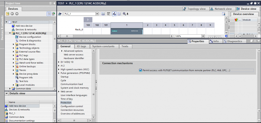Expand the rack slots arrow above slot 103
Screen dimensions: 261x123
88,20
